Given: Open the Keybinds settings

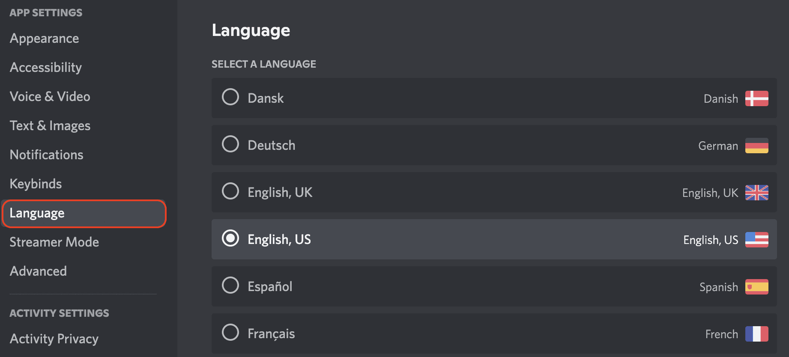Looking at the screenshot, I should [36, 184].
